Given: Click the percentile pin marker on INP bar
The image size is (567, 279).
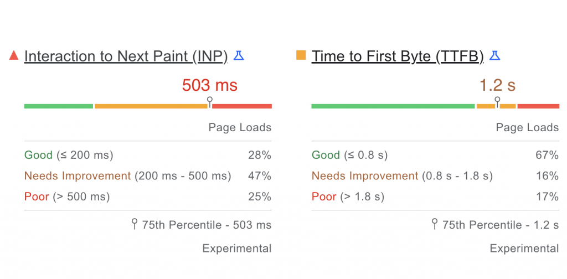Looking at the screenshot, I should [210, 101].
